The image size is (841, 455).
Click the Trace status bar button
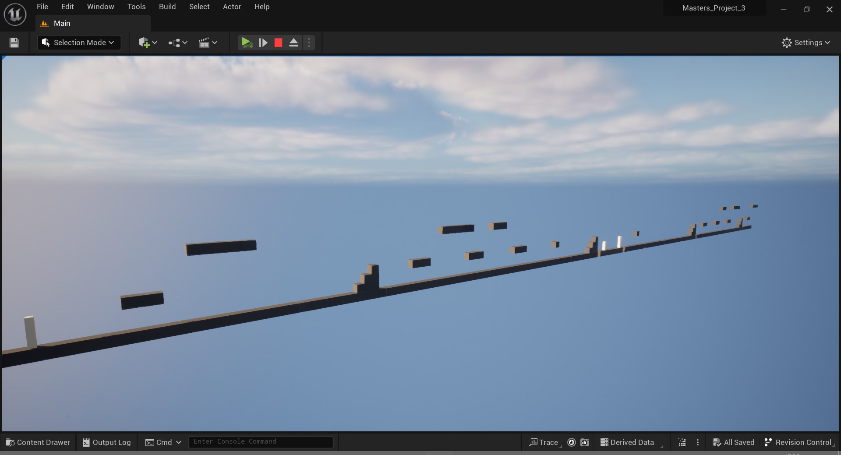[x=544, y=442]
